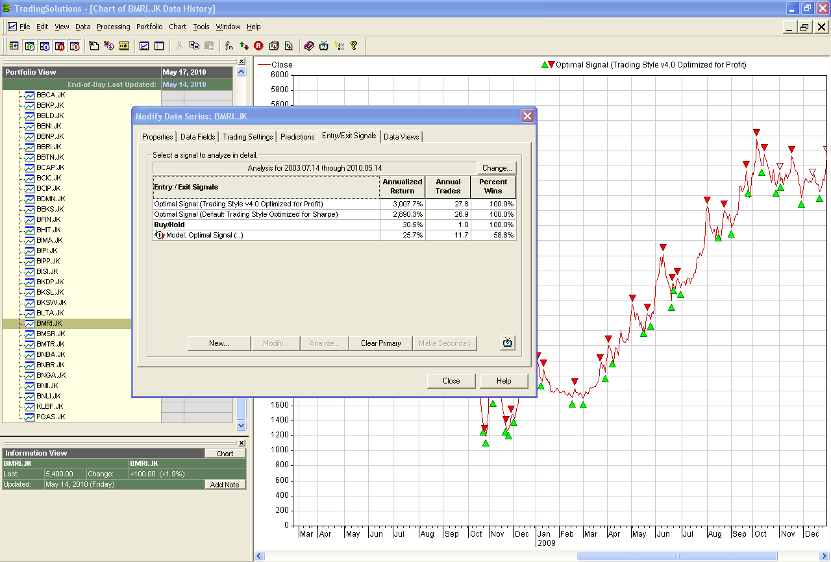Click the box with red and green arrows icon
831x562 pixels.
[x=274, y=46]
